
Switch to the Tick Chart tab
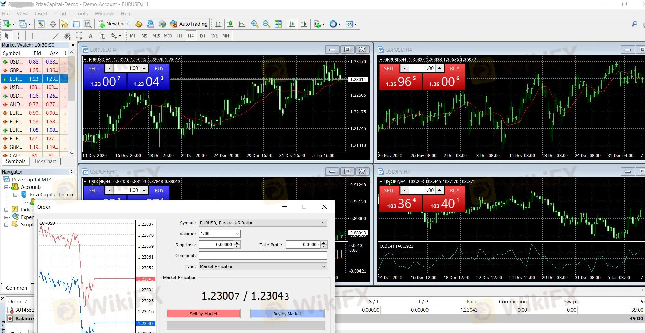click(x=45, y=161)
